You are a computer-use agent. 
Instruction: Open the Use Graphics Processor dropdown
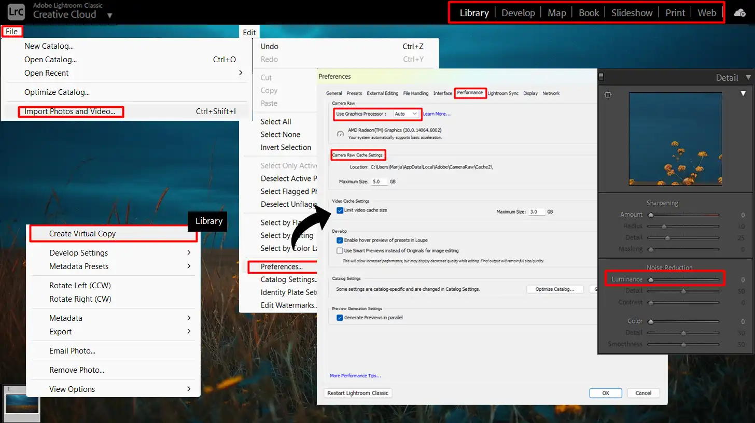tap(406, 114)
